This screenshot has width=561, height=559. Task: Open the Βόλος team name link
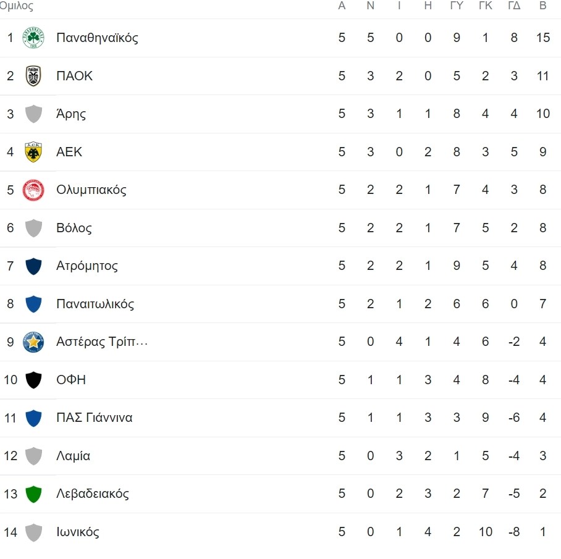click(74, 228)
